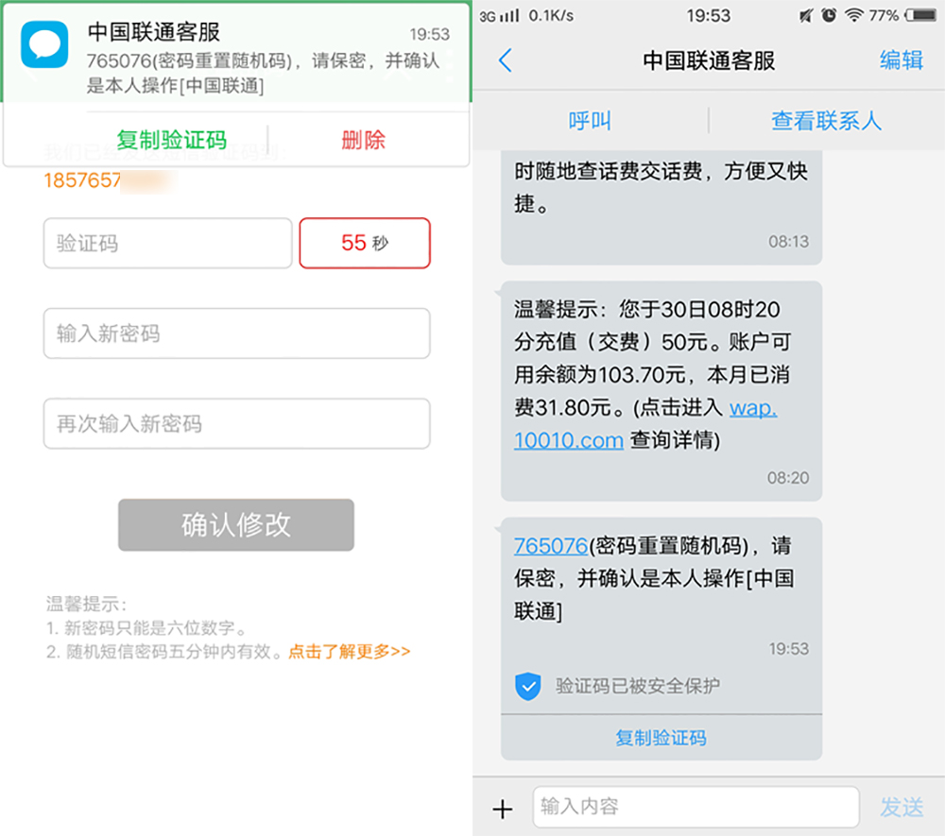Image resolution: width=945 pixels, height=836 pixels.
Task: Select the 再次输入新密码 field
Action: pos(236,423)
